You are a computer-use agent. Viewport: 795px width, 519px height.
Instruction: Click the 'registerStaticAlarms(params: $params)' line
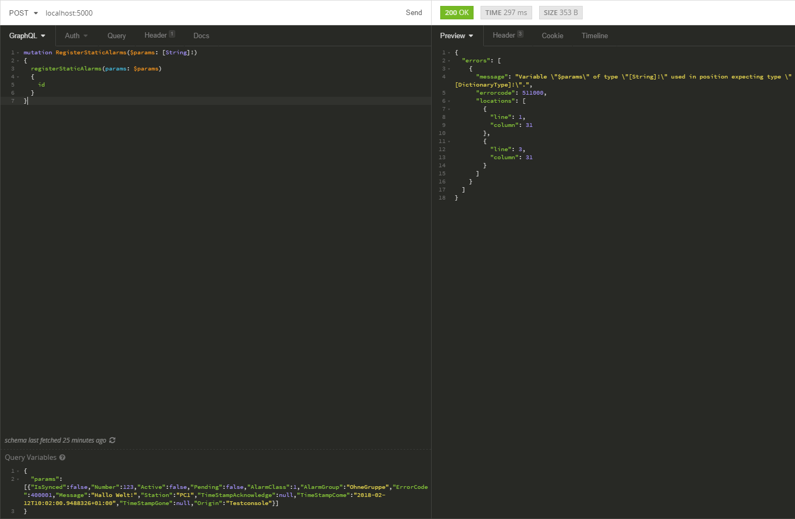coord(96,69)
